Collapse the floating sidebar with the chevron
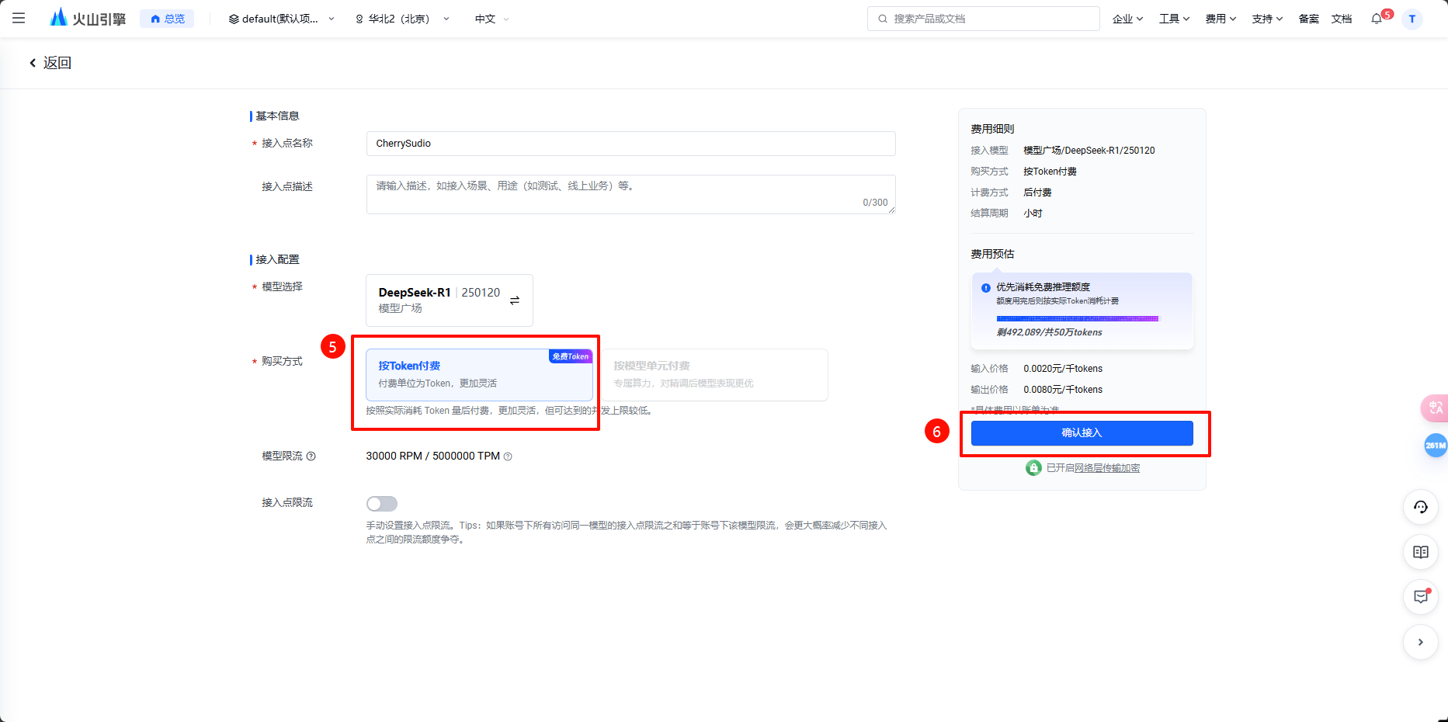Viewport: 1448px width, 722px height. pos(1421,642)
